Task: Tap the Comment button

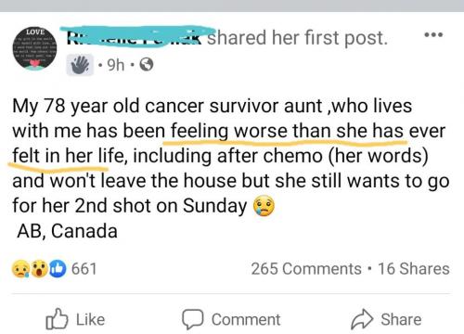Action: (231, 319)
